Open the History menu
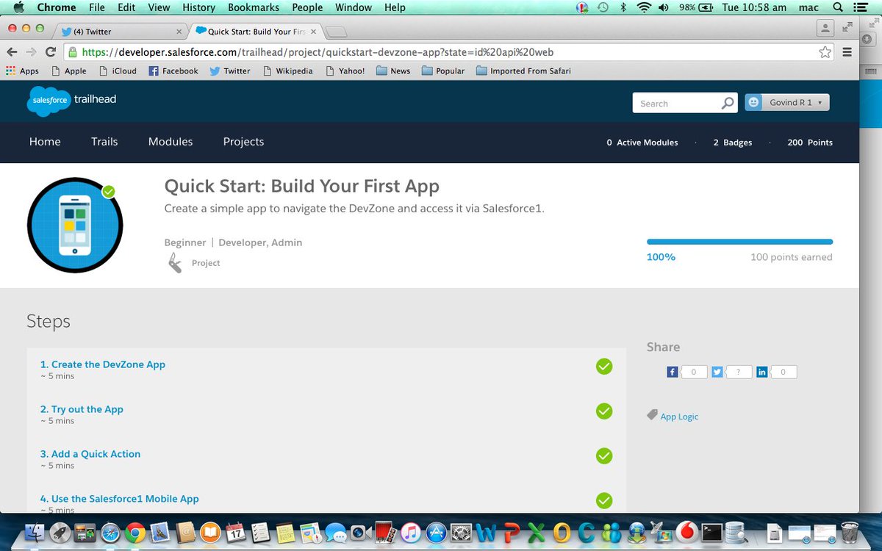 point(199,7)
